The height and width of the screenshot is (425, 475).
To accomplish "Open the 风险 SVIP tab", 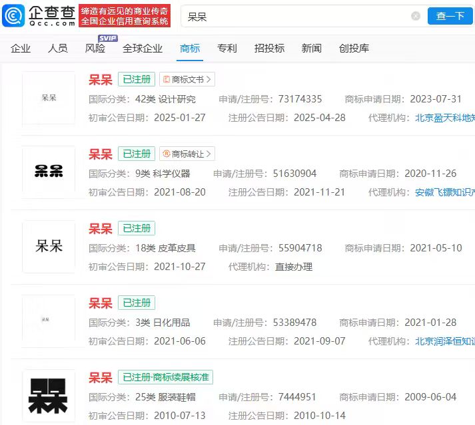I will [95, 49].
